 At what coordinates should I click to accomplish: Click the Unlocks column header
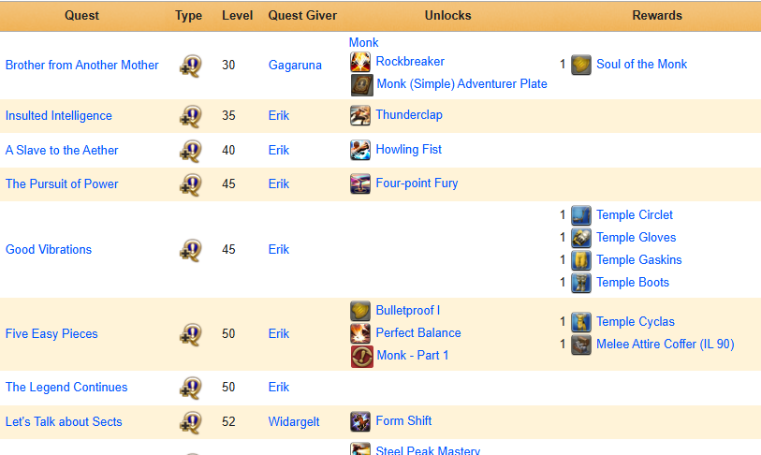448,16
